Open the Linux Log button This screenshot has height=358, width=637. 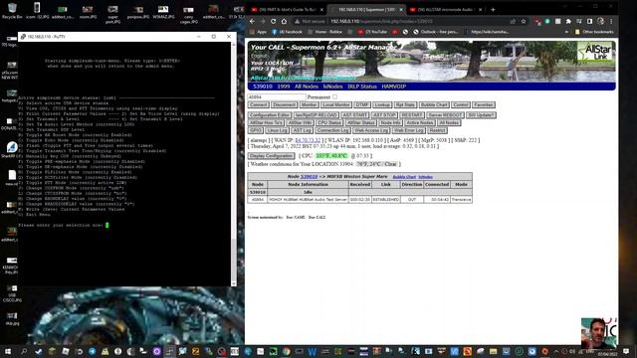point(278,130)
